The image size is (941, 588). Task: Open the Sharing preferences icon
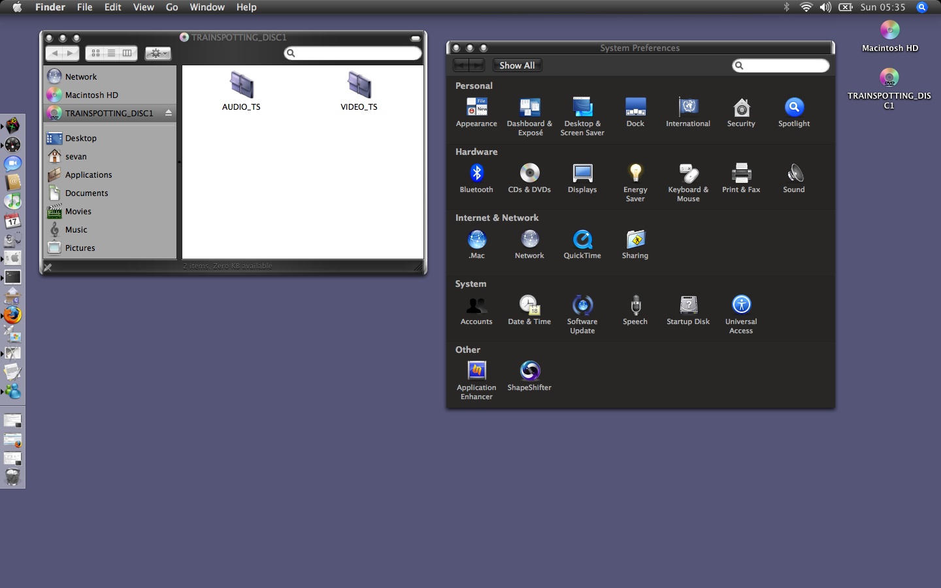[635, 240]
